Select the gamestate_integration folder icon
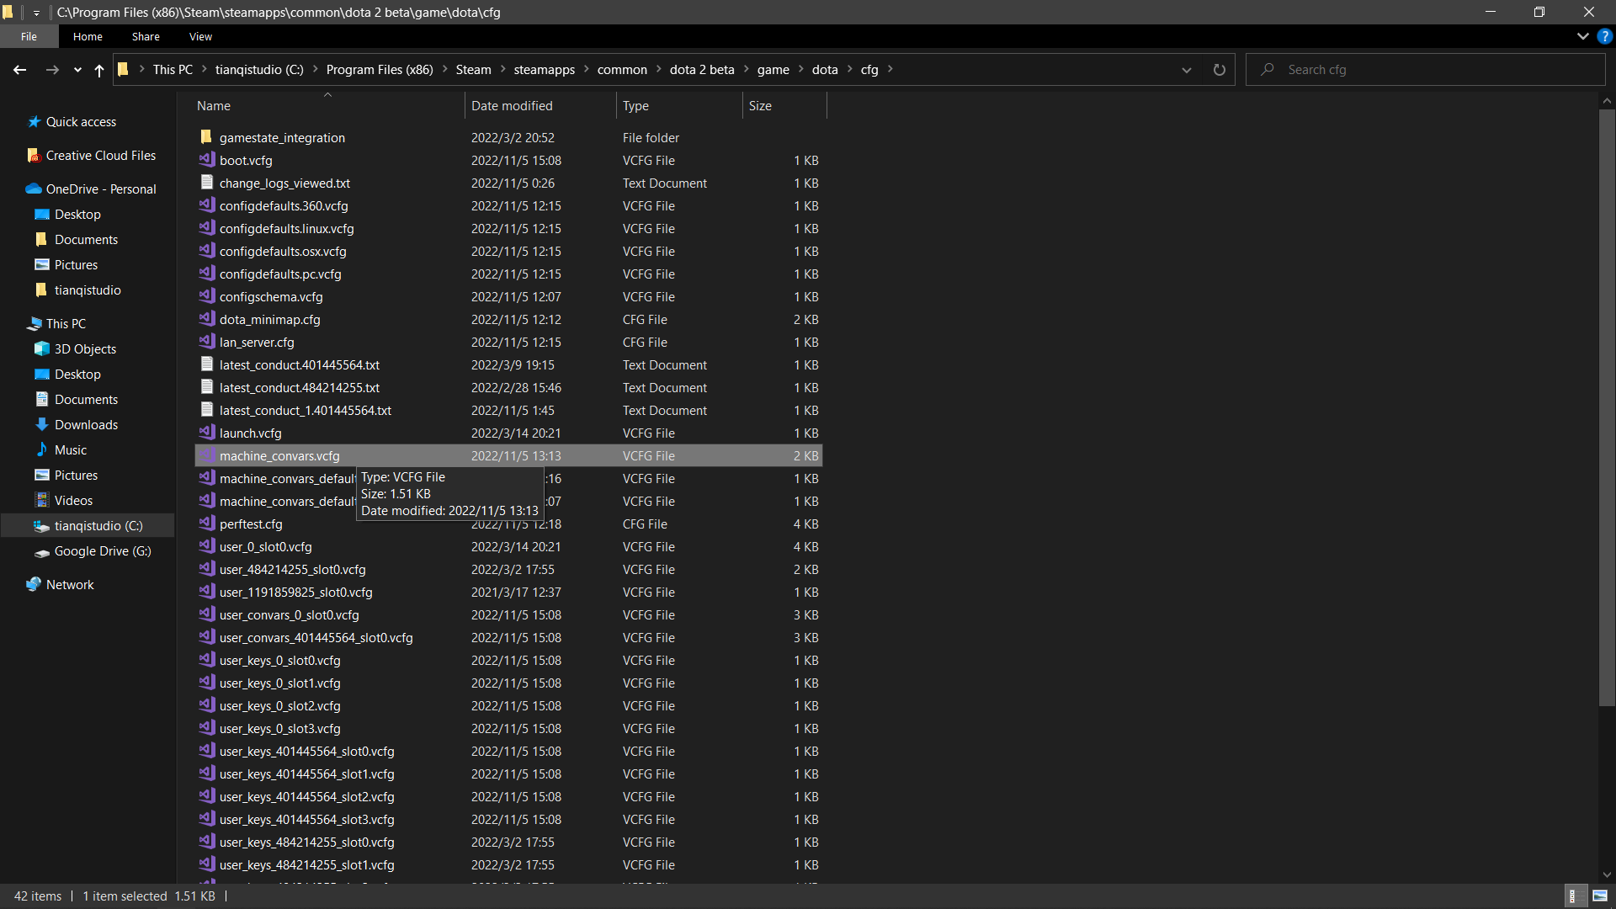This screenshot has width=1616, height=909. (206, 137)
